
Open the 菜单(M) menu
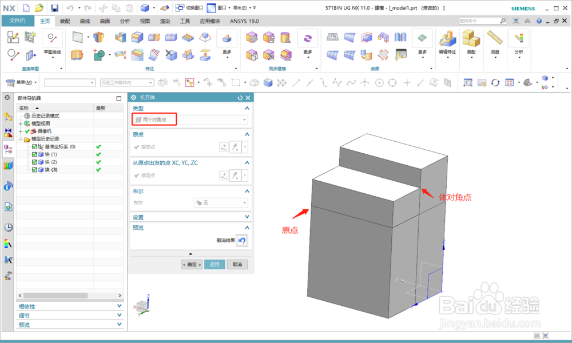[21, 82]
